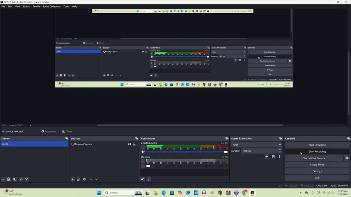Open Fade transition dropdown
This screenshot has height=197, width=351.
coord(256,144)
